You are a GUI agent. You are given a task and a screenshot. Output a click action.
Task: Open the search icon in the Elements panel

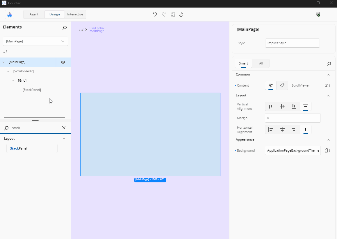(64, 28)
